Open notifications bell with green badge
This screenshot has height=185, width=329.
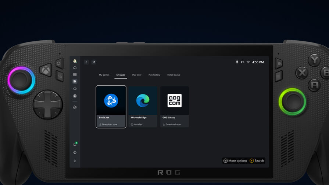click(75, 144)
